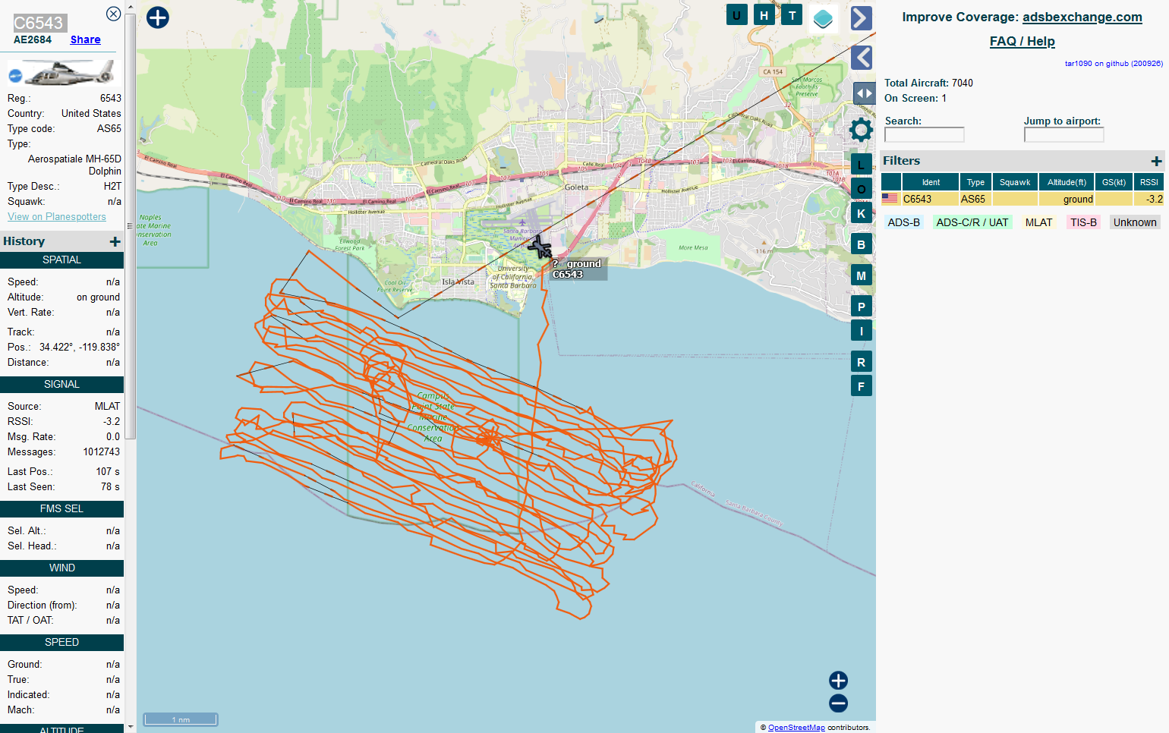Toggle the sidebar width arrows button

pos(864,93)
